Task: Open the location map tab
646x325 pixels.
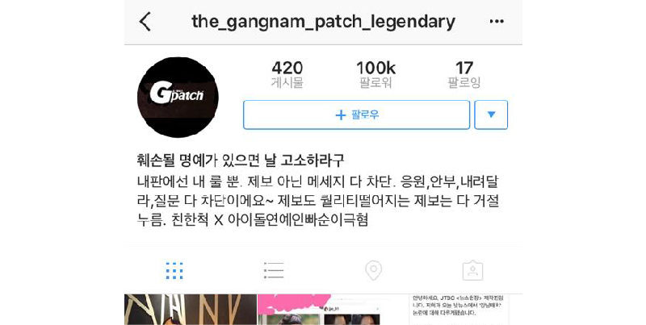Action: (373, 271)
